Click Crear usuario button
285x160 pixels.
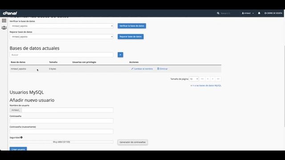[x=18, y=149]
